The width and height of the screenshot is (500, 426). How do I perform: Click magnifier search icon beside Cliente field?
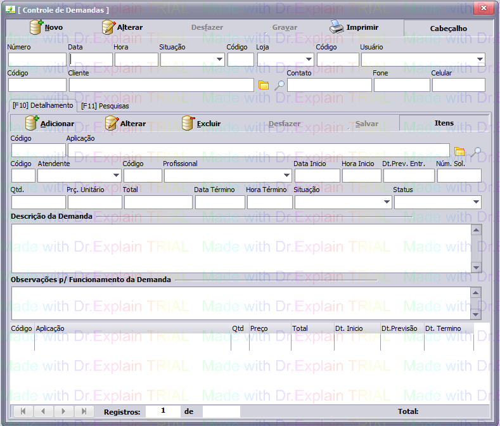tap(279, 85)
